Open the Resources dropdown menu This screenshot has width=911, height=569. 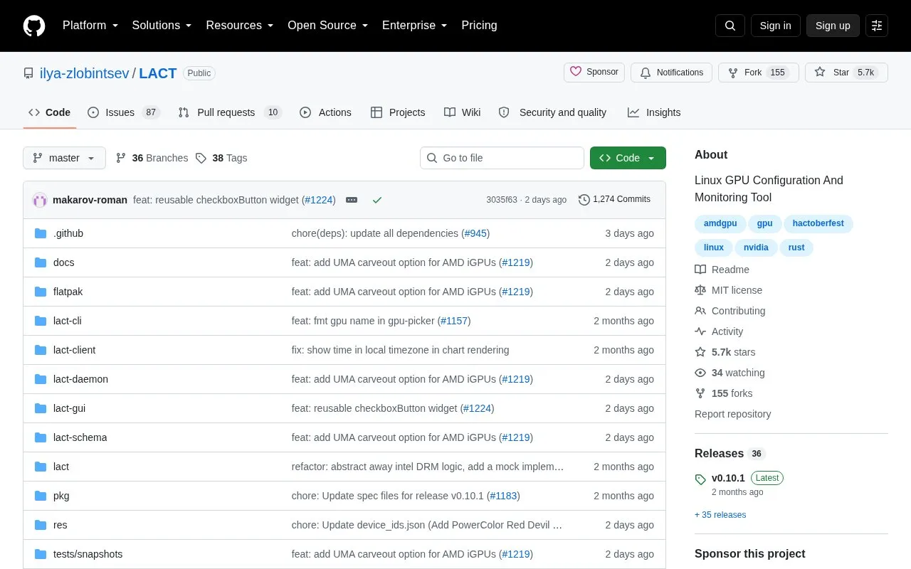(x=240, y=26)
